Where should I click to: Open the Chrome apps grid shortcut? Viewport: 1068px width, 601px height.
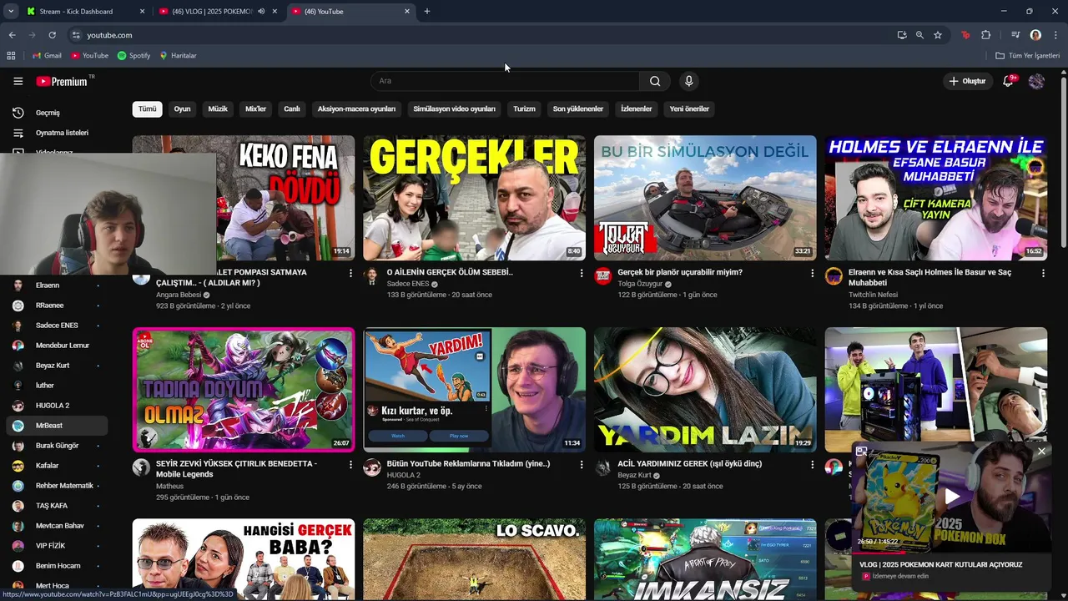11,55
